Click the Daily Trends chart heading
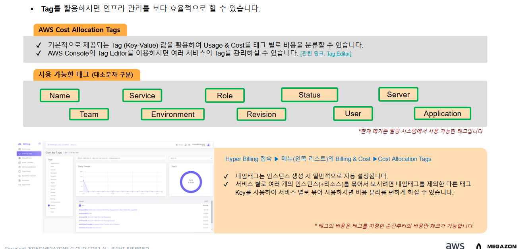 tap(83, 167)
